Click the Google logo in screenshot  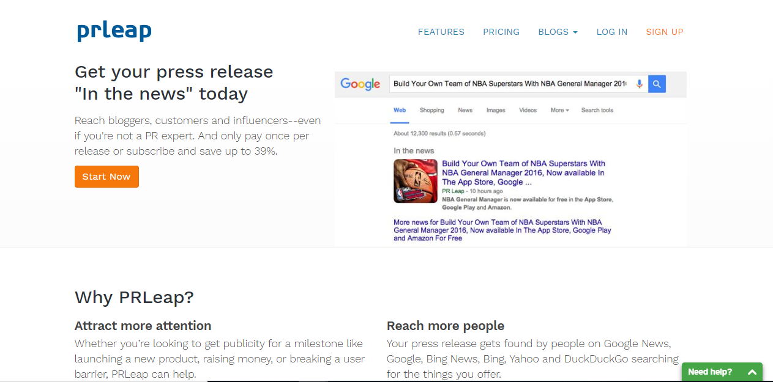[360, 84]
